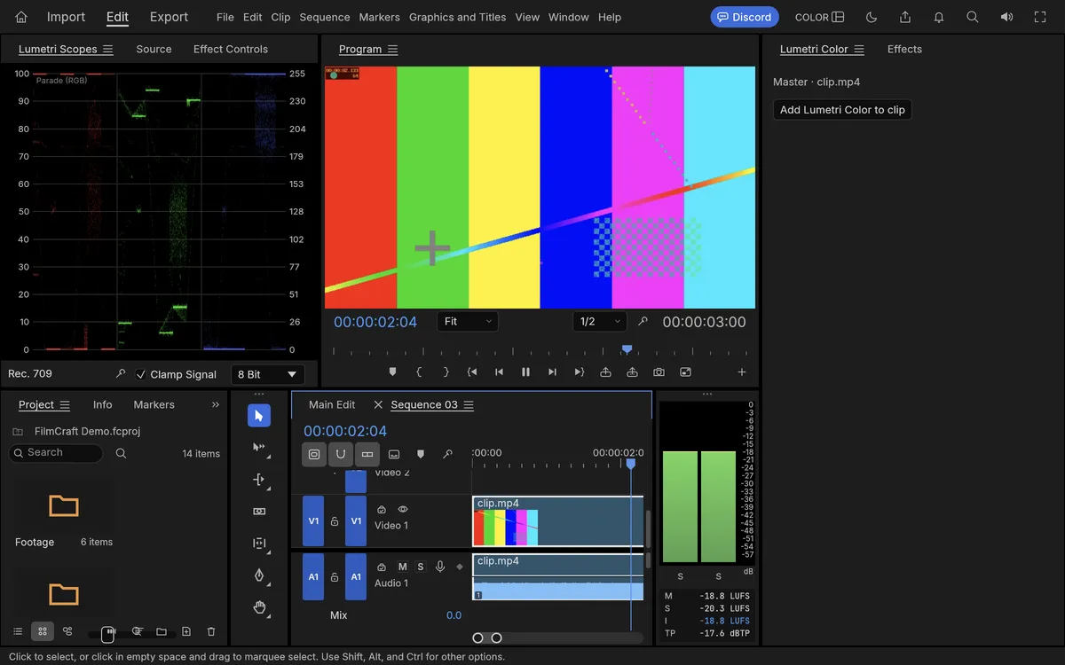Toggle Video 1 track visibility eye

[403, 509]
